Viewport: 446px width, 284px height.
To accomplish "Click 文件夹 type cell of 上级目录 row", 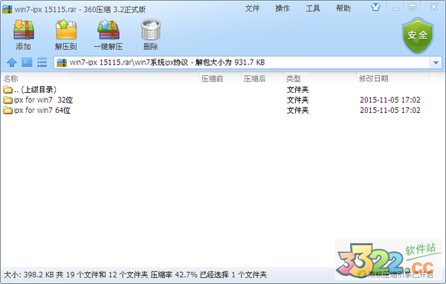I will (x=297, y=90).
